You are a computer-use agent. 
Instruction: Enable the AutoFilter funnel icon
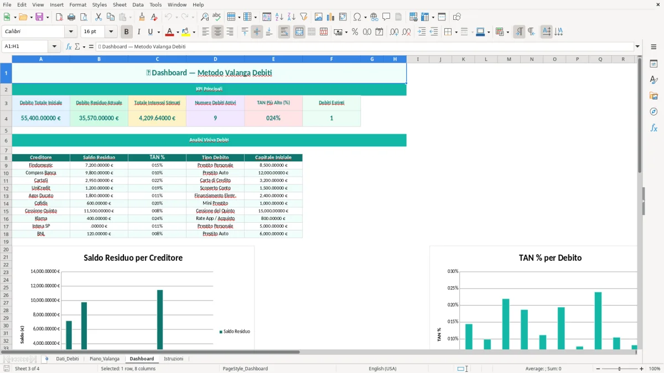(303, 17)
